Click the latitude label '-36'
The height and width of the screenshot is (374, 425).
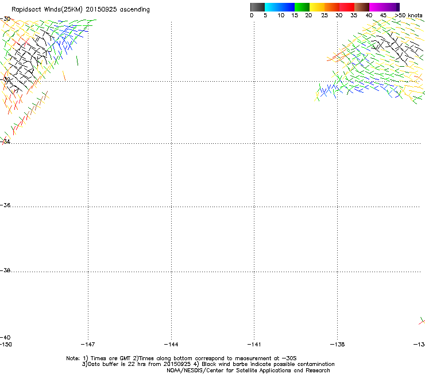coord(5,205)
